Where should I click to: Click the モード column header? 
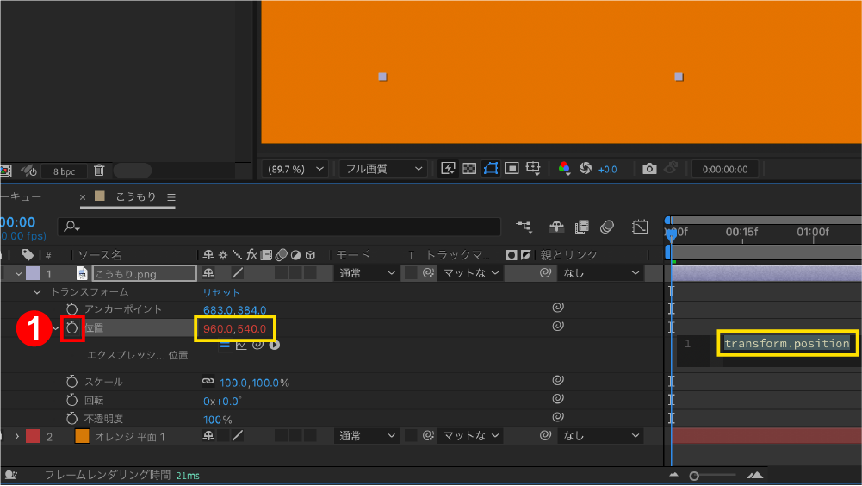point(353,255)
